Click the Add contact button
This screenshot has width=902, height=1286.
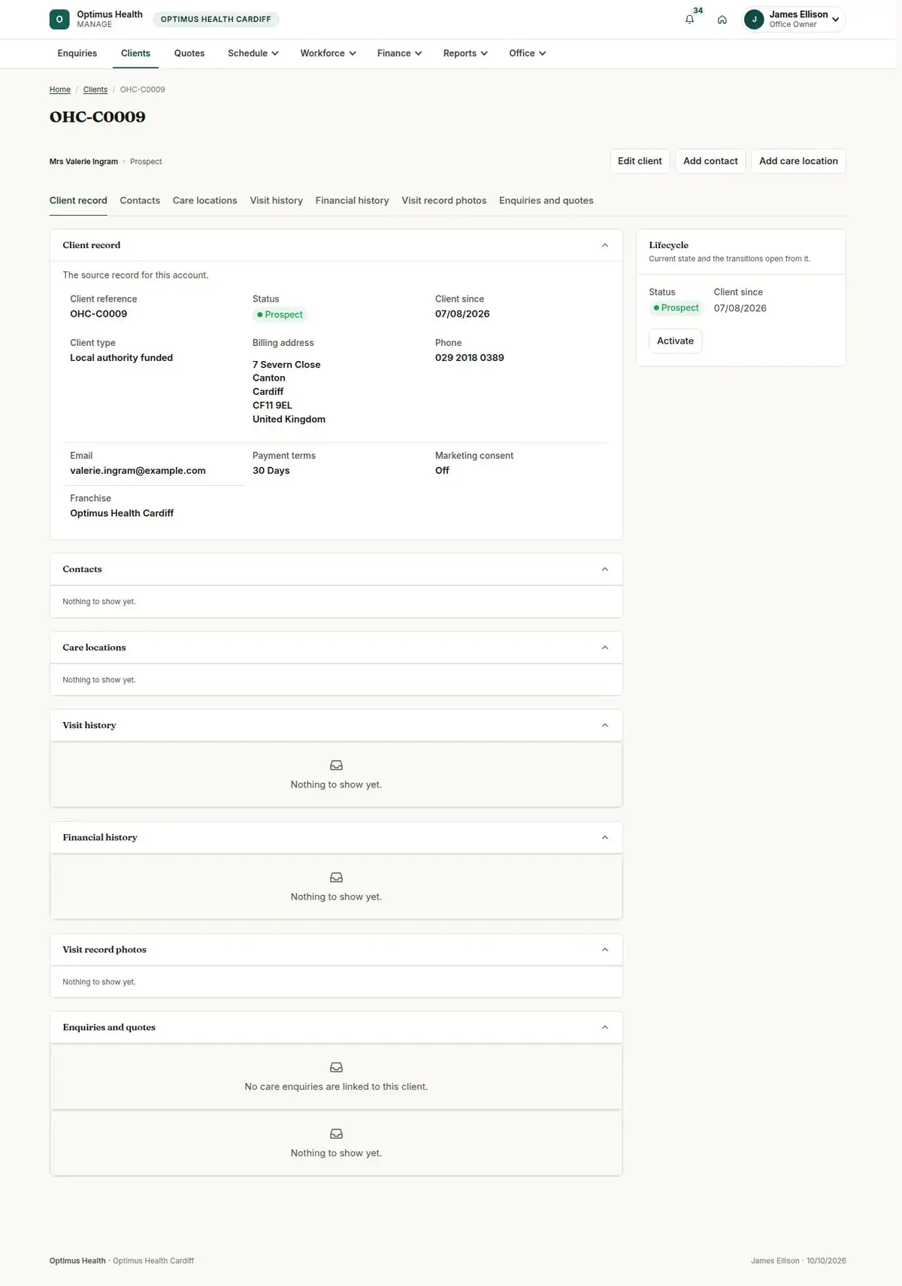710,161
